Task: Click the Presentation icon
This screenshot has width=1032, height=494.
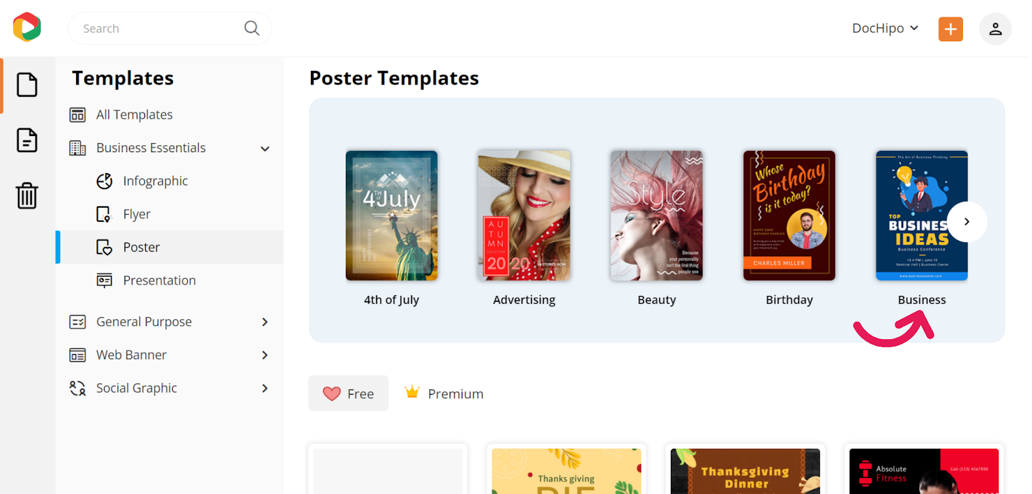Action: (x=104, y=281)
